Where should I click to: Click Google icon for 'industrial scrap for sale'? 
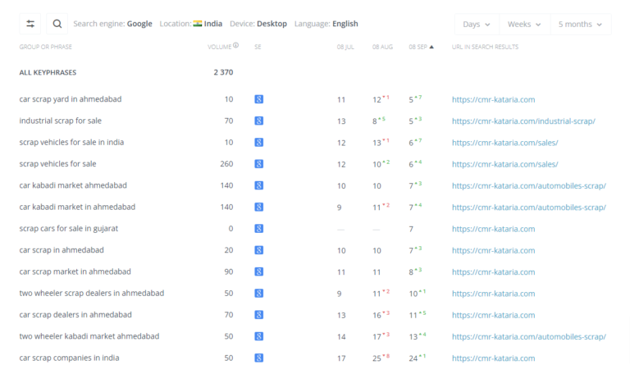point(259,121)
